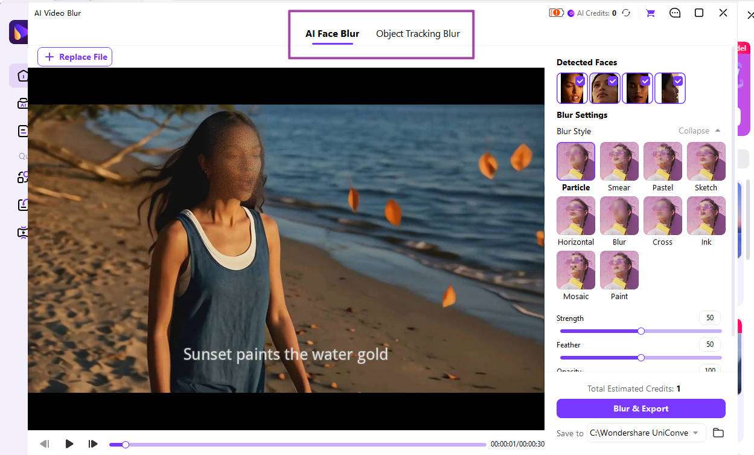Screen dimensions: 754x455
Task: Click the Feather slider track
Action: point(641,358)
